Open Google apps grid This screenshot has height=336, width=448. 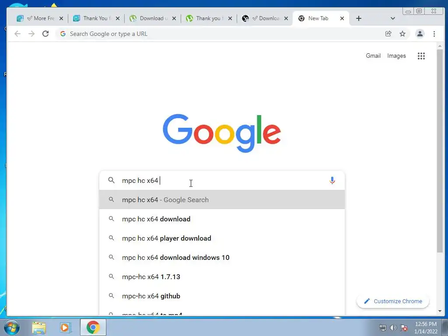point(421,56)
